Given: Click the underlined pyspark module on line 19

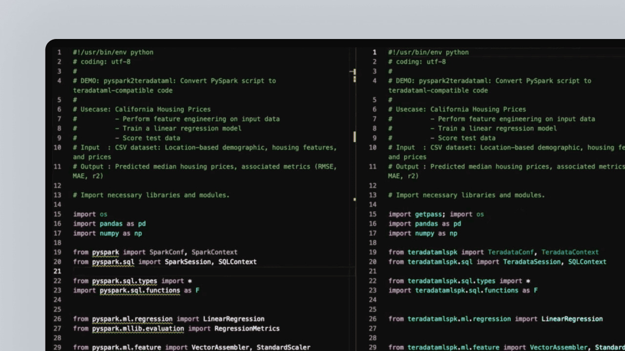Looking at the screenshot, I should 105,252.
